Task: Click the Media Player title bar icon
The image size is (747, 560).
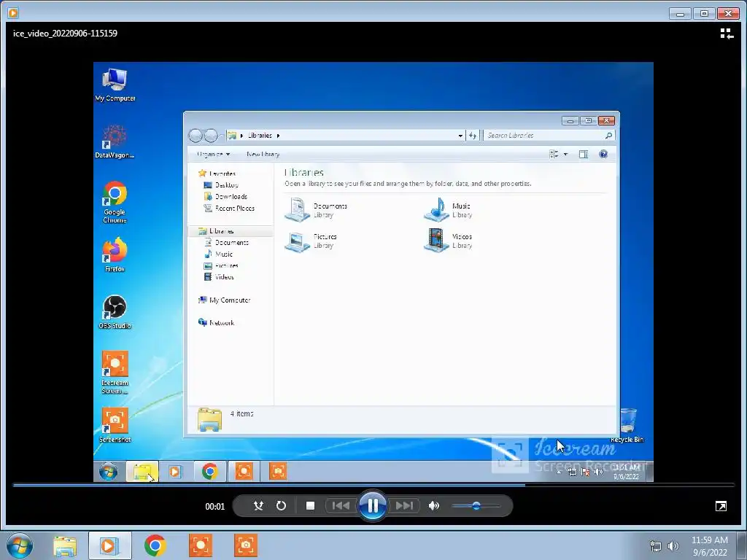Action: (x=13, y=13)
